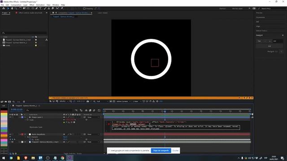287x161 pixels.
Task: Click the Frame Blending icon in timeline
Action: click(90, 110)
